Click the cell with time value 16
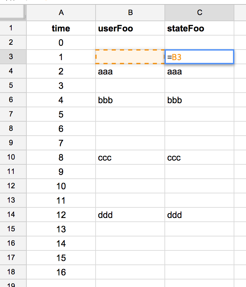246x287 pixels. [61, 272]
